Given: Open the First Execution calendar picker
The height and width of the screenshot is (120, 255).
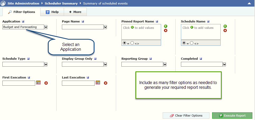Looking at the screenshot, I should click(x=38, y=82).
